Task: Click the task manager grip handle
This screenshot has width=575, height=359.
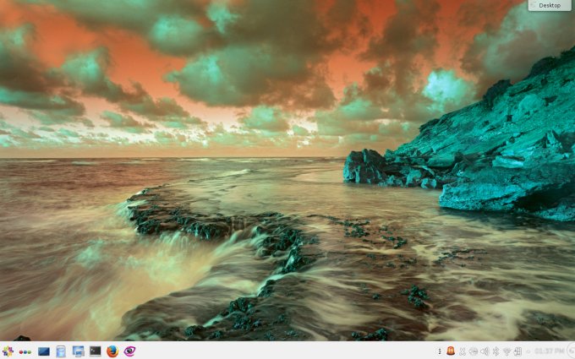Action: point(440,351)
